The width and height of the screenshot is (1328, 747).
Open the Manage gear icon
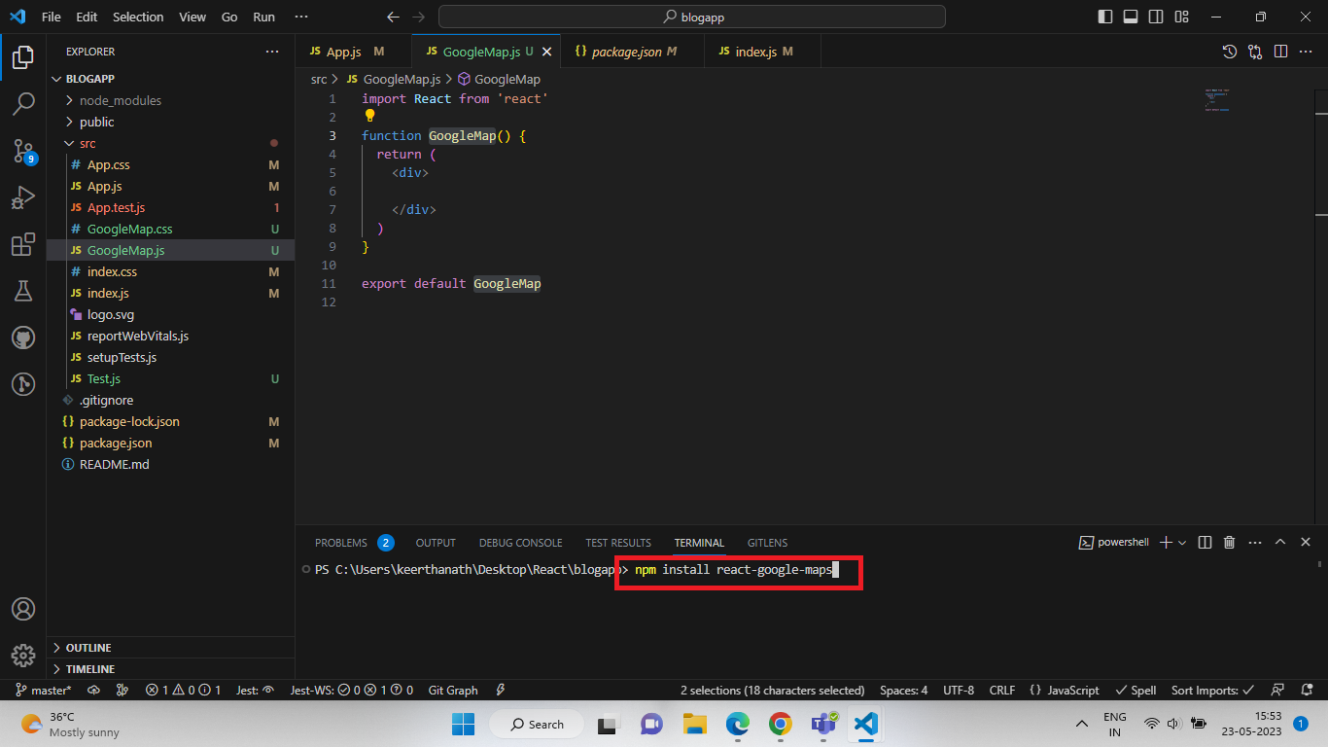tap(23, 655)
